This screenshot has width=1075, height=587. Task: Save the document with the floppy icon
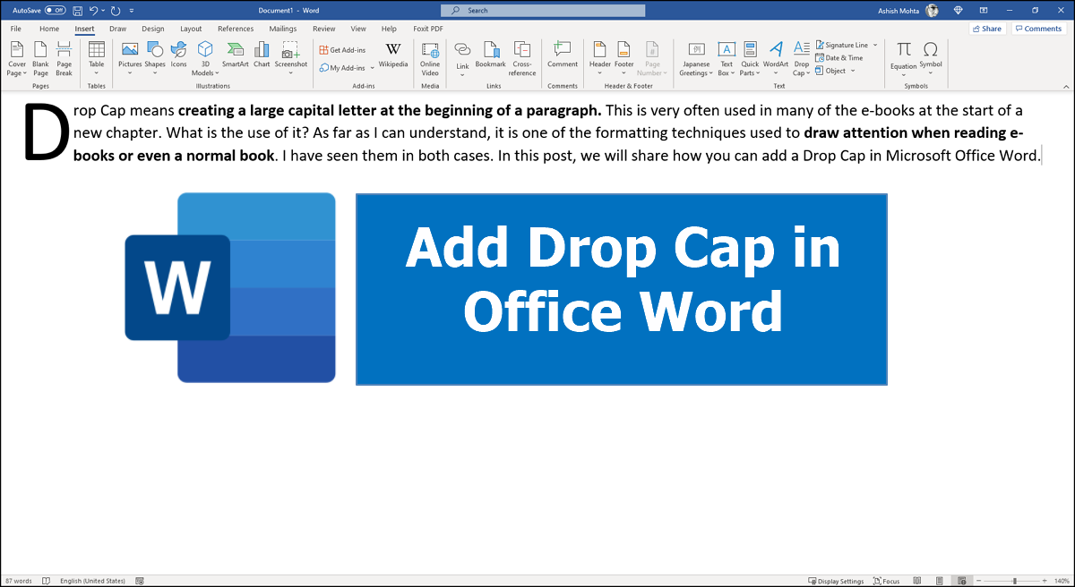point(79,11)
